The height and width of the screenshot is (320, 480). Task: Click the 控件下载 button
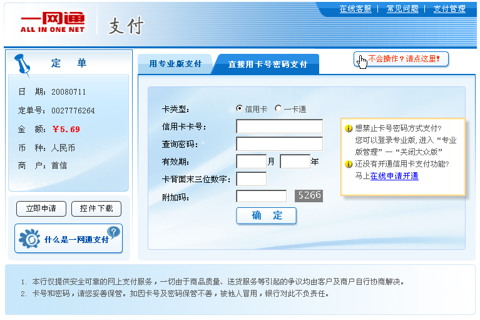96,209
